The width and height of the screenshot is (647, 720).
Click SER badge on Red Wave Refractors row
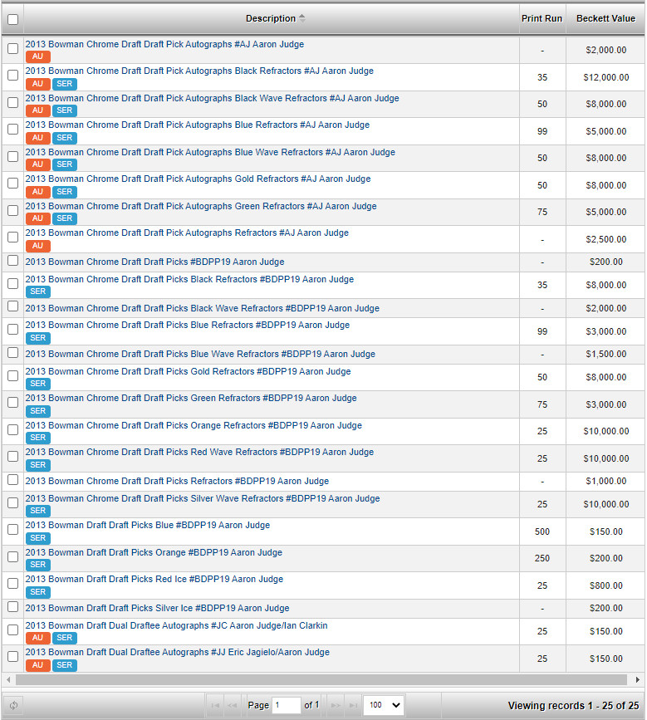37,465
